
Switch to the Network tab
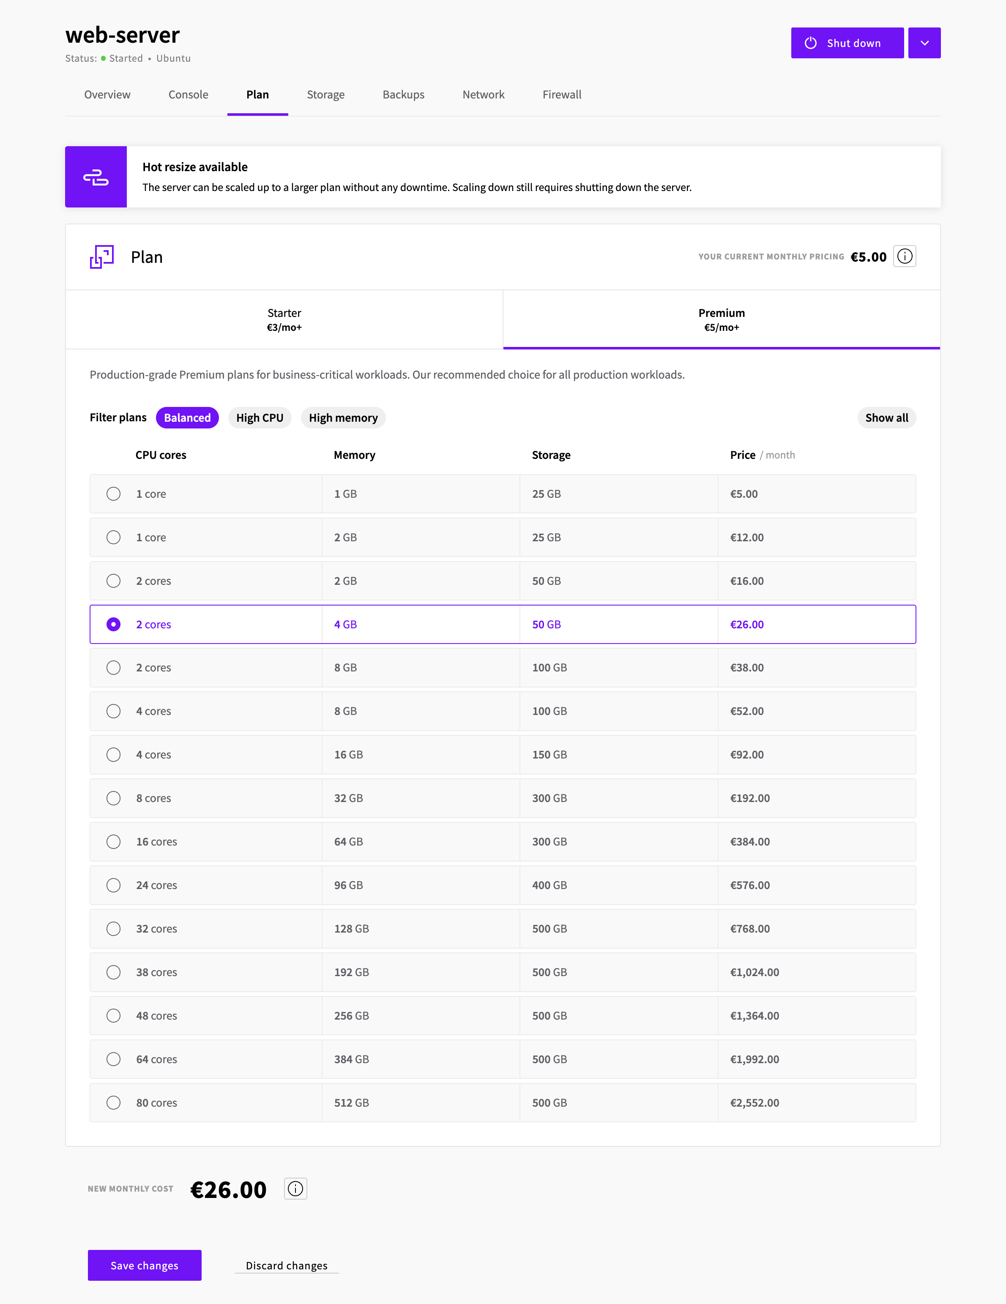point(483,94)
